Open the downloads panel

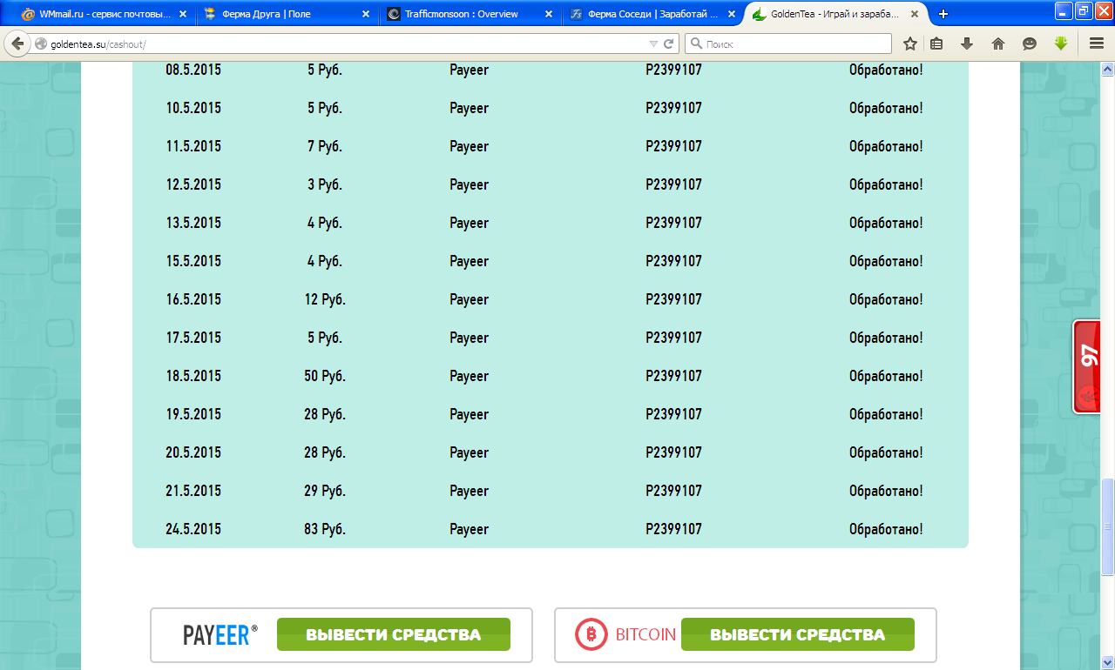(x=967, y=44)
